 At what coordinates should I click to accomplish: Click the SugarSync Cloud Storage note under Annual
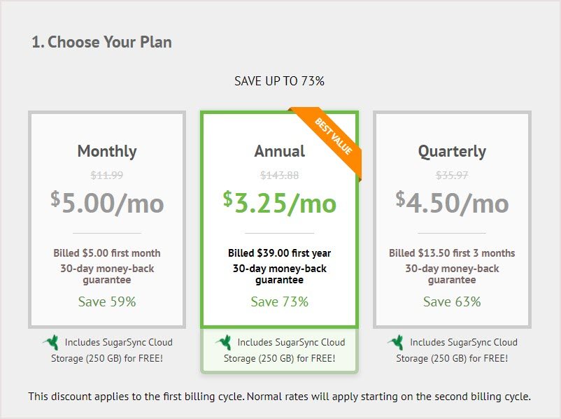click(x=279, y=350)
